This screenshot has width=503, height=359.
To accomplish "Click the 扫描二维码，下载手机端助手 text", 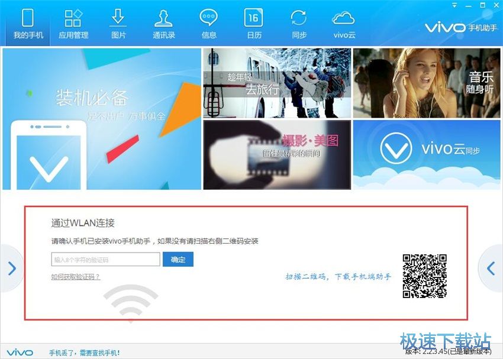I will [338, 276].
